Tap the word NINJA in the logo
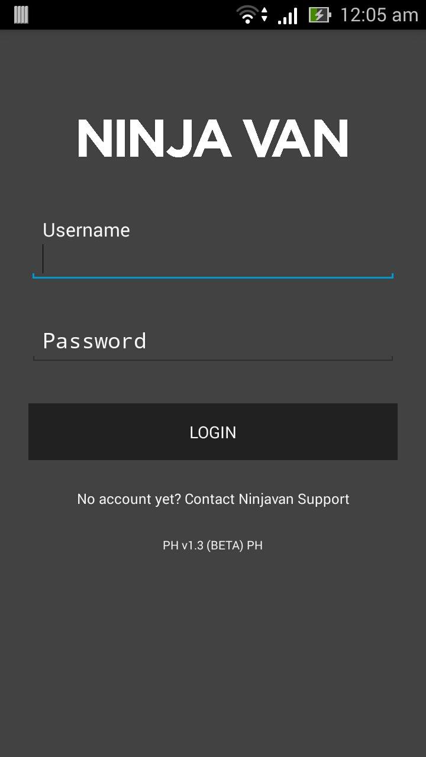 (154, 139)
